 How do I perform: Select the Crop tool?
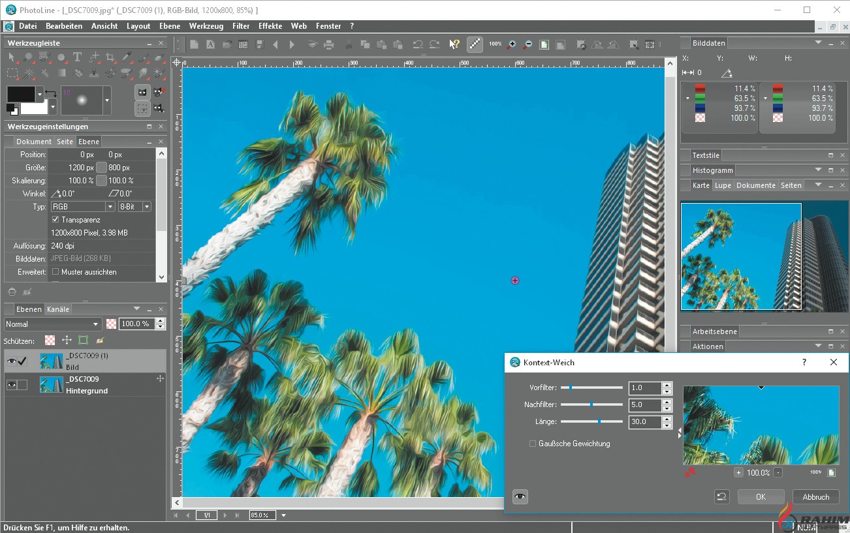110,57
